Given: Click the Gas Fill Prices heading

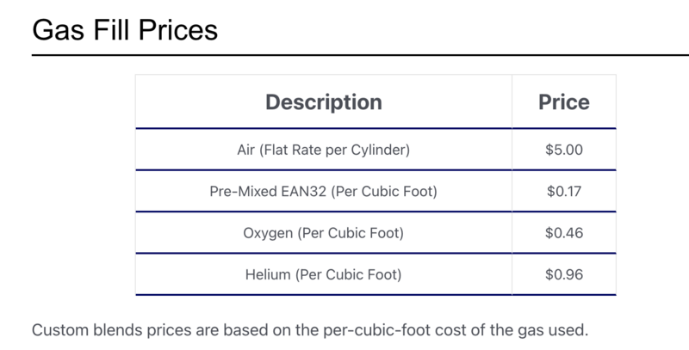Looking at the screenshot, I should pos(125,30).
